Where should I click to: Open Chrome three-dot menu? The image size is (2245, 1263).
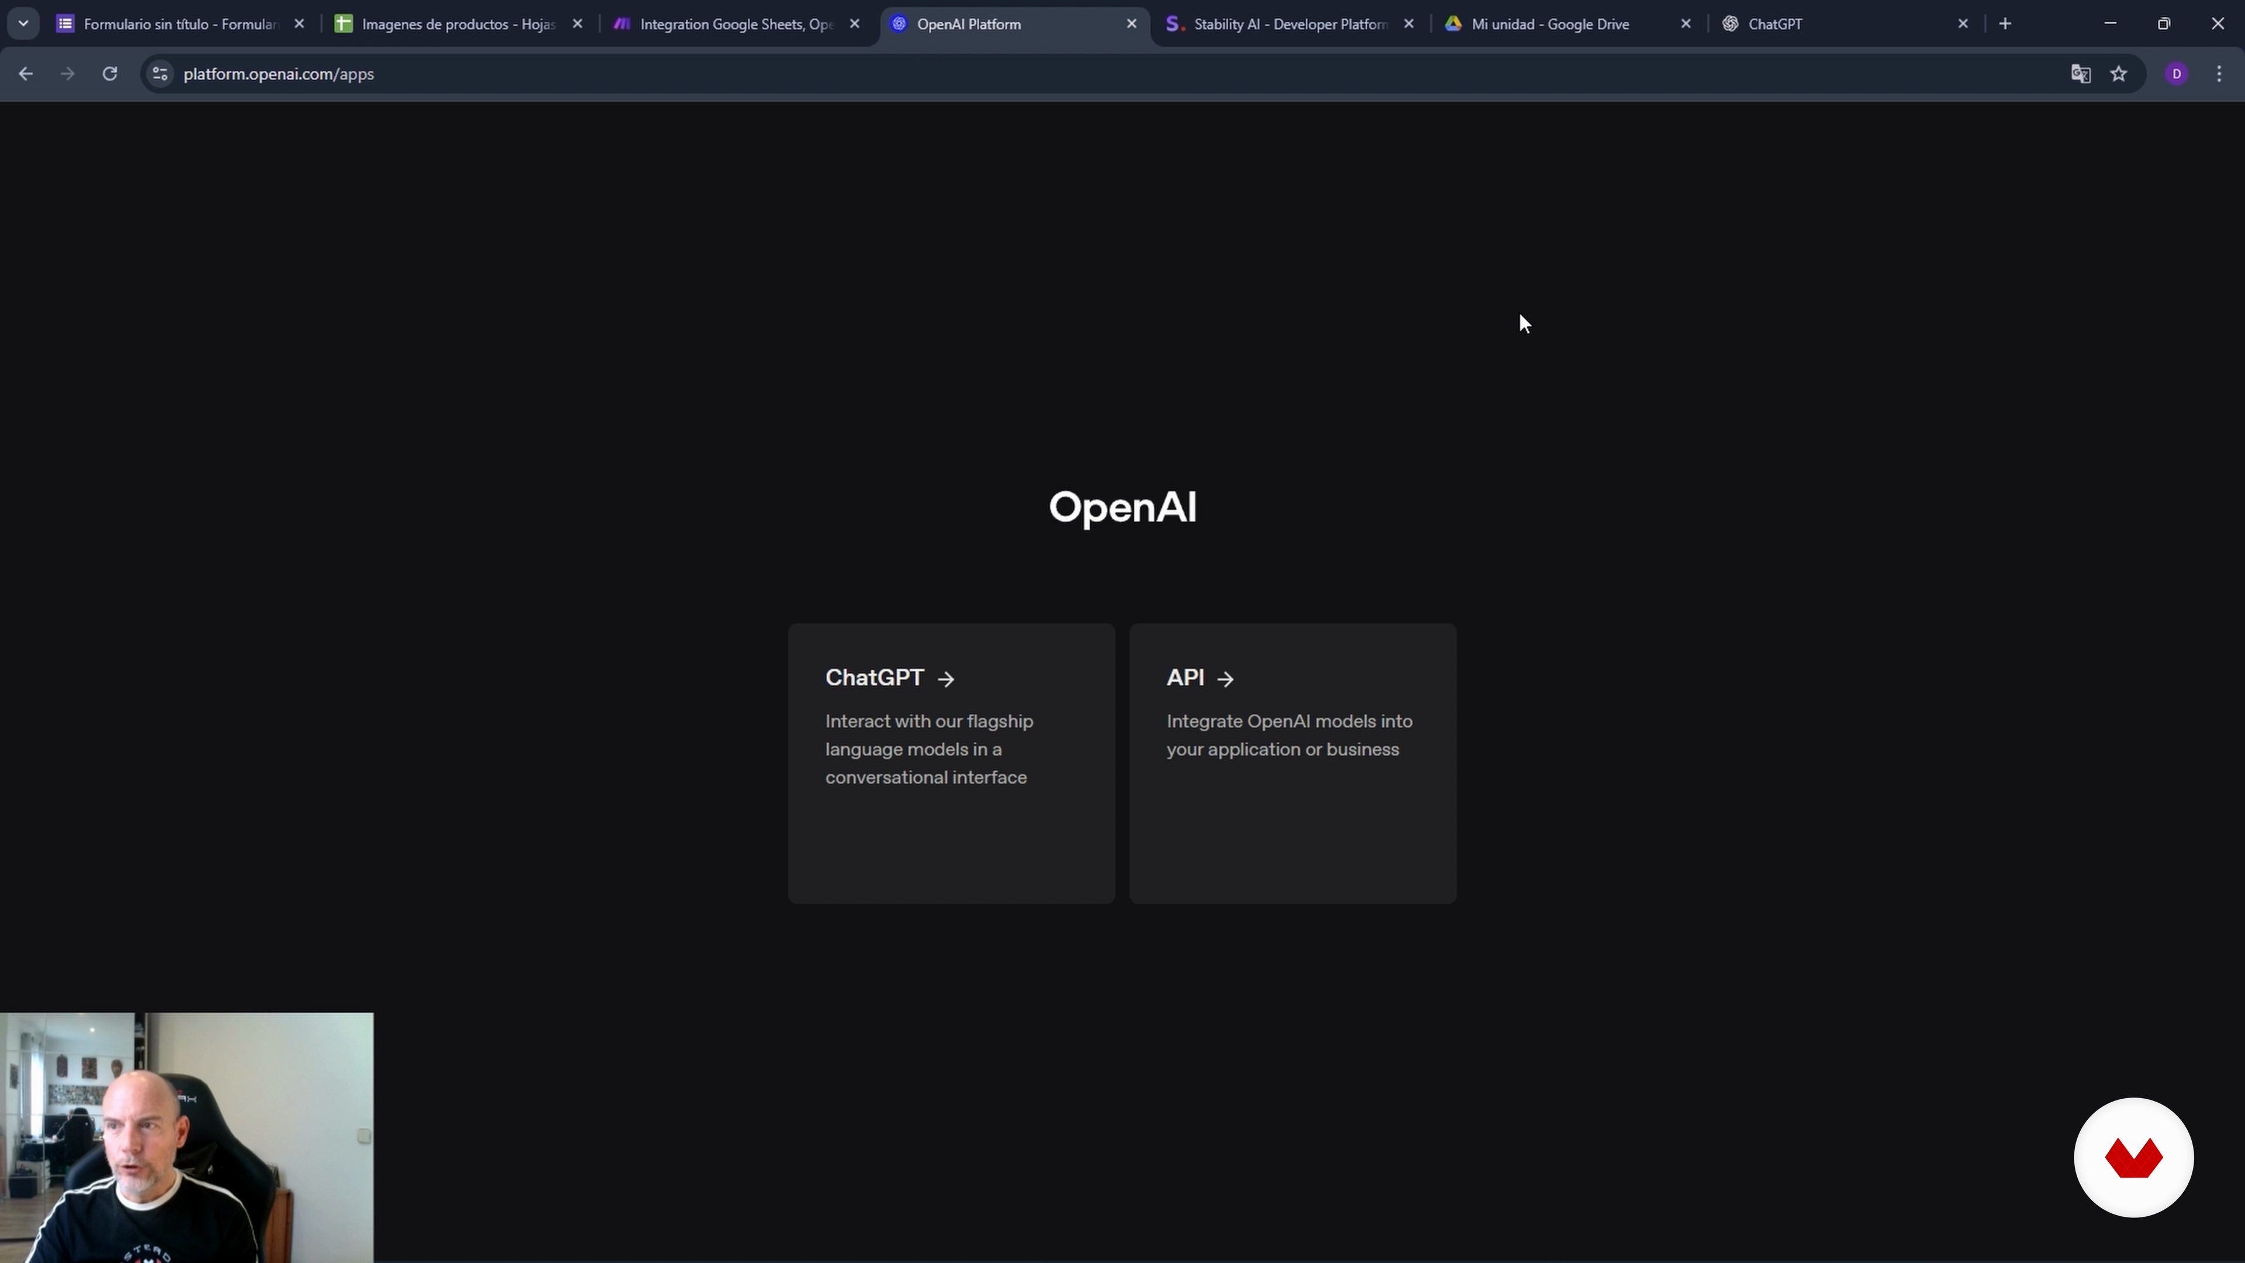tap(2219, 74)
